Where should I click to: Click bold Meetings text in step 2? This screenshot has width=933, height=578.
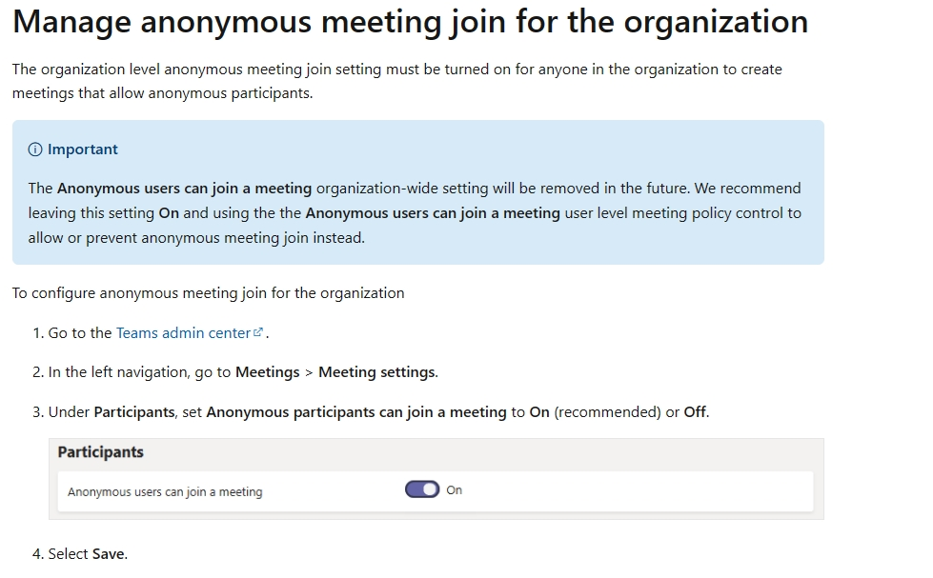click(267, 372)
